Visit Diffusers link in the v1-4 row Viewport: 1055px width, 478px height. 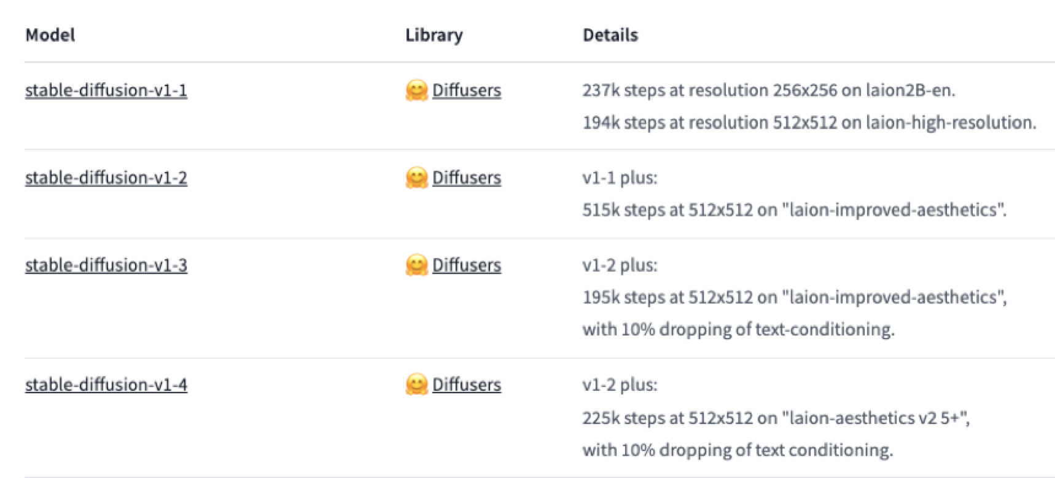[x=467, y=385]
